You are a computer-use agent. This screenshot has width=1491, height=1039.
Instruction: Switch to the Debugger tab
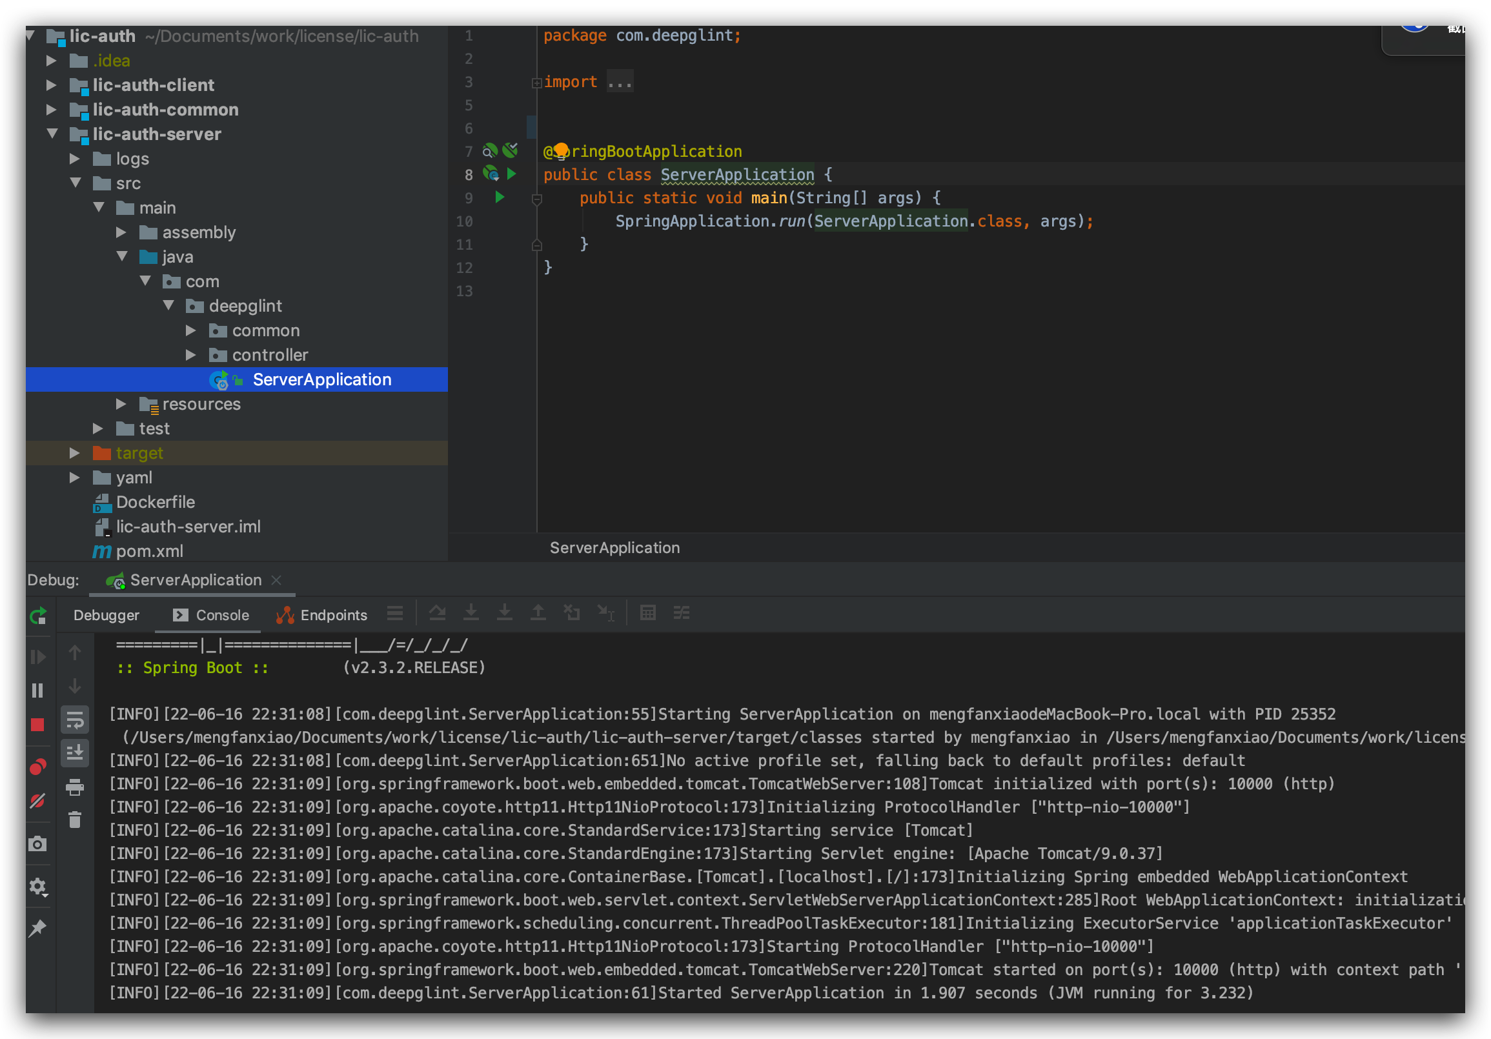(107, 615)
